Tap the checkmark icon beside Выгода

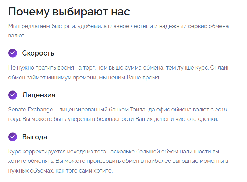[13, 137]
